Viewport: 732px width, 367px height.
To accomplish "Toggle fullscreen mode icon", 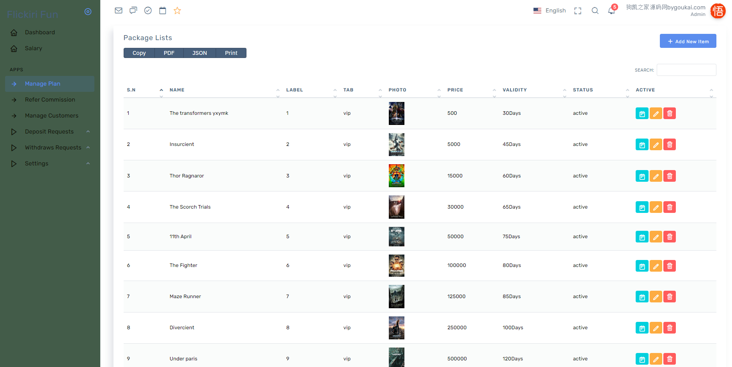I will point(578,11).
